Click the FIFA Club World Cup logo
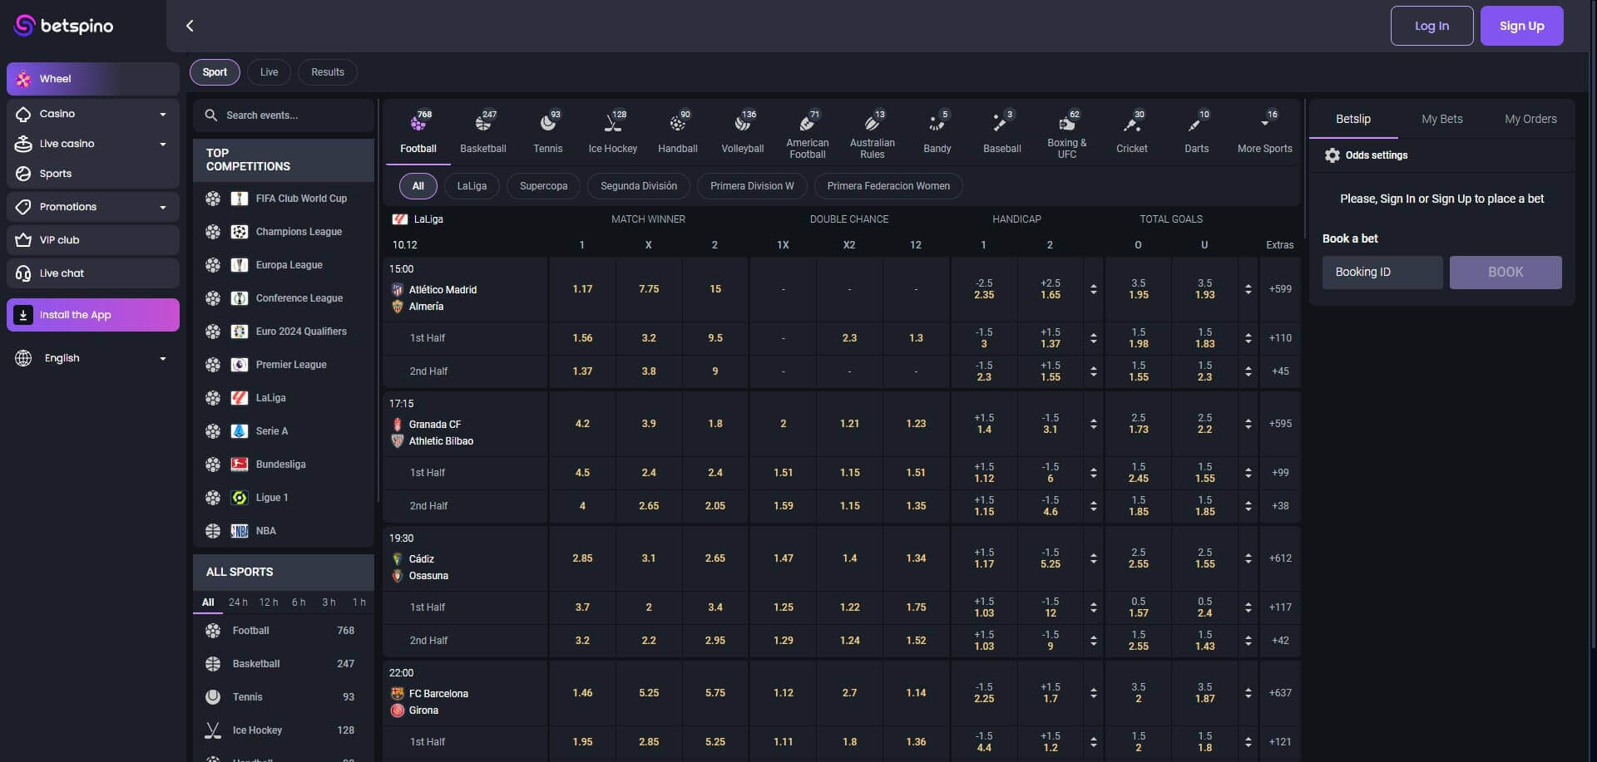The image size is (1597, 762). pyautogui.click(x=240, y=199)
